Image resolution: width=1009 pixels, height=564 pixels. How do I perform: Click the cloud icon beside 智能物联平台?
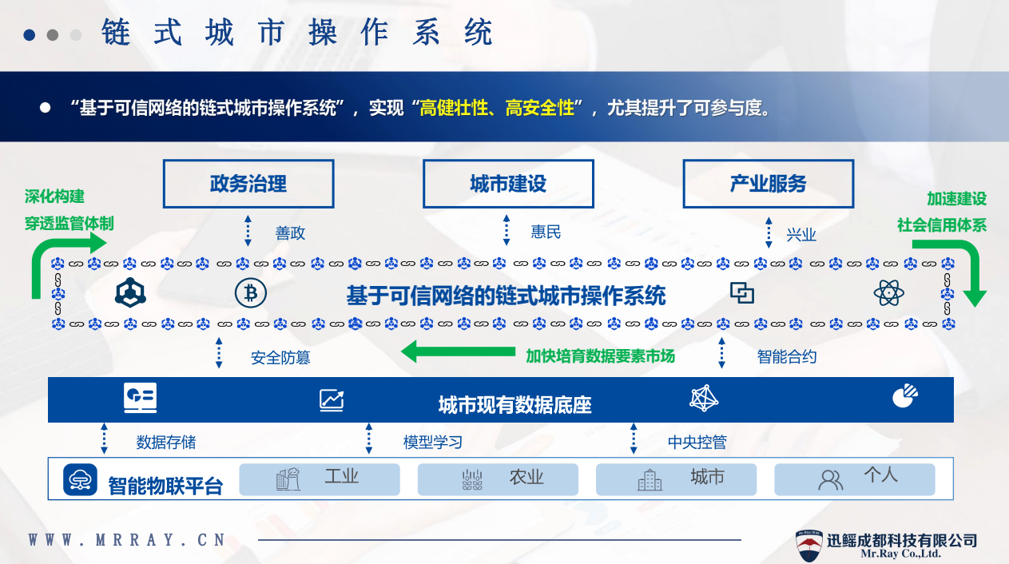tap(81, 479)
